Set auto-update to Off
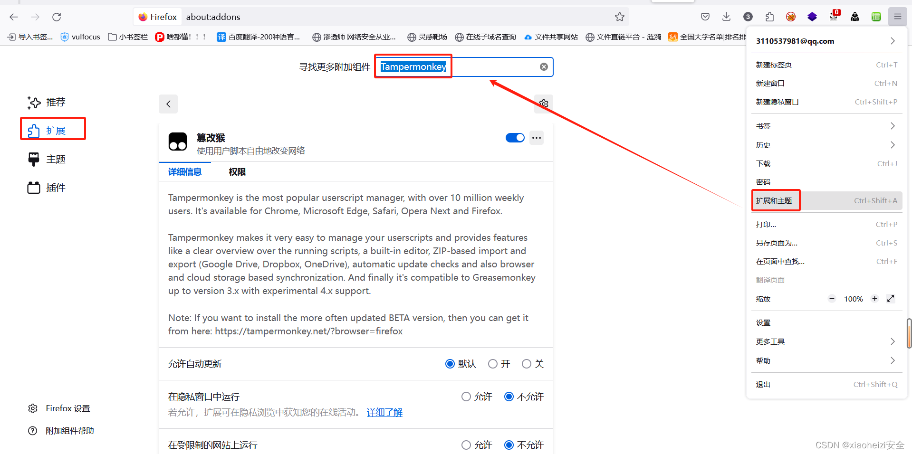 click(x=527, y=364)
